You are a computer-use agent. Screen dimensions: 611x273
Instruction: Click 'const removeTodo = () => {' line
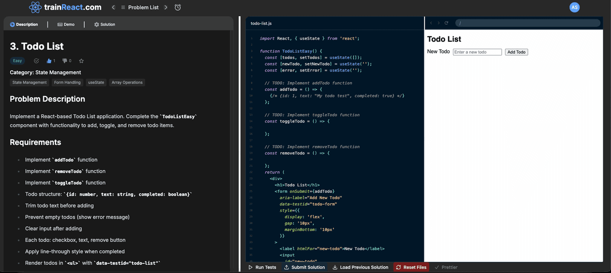[x=297, y=153]
